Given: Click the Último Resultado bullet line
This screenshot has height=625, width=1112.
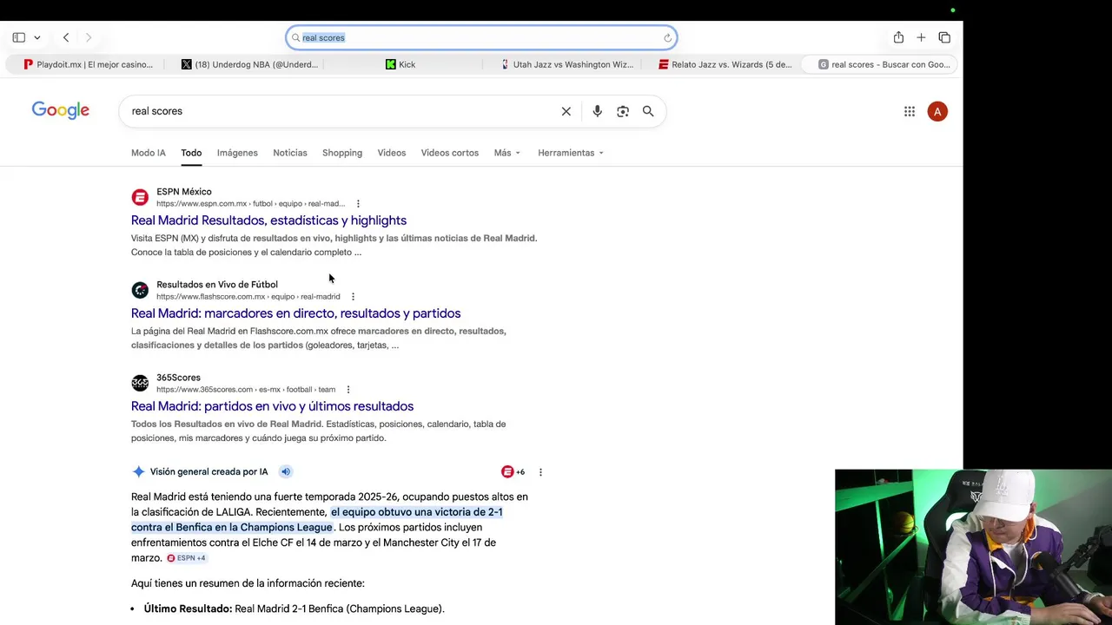Looking at the screenshot, I should [x=295, y=609].
